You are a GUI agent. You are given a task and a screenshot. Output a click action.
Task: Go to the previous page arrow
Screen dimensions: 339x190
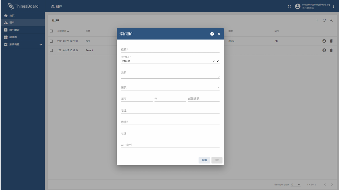pyautogui.click(x=325, y=185)
